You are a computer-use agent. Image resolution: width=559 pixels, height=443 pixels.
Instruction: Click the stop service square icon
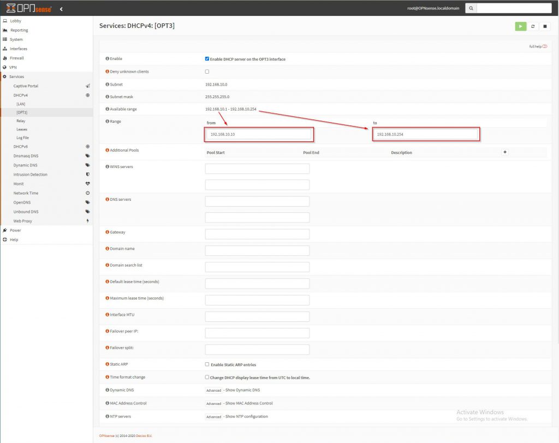tap(545, 26)
